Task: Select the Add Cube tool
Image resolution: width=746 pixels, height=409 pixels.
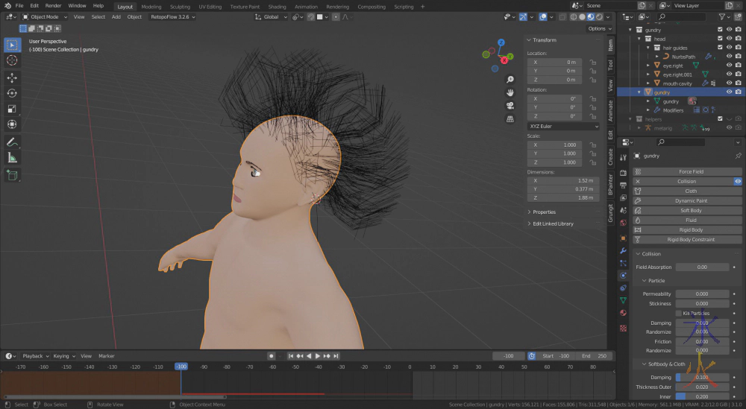Action: click(13, 175)
